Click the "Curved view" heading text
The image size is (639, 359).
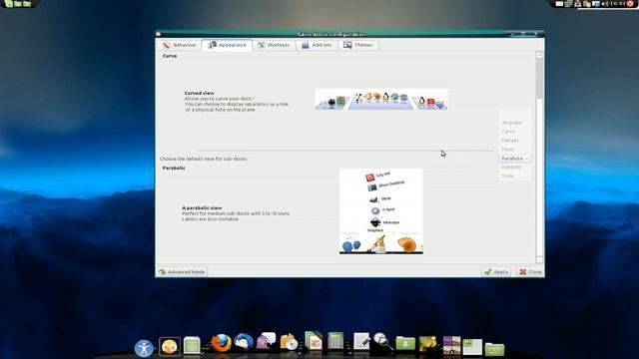pos(200,93)
